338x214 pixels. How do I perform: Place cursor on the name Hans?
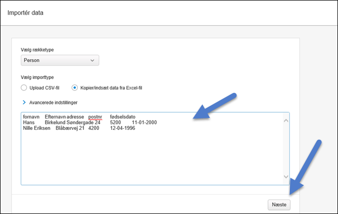[x=29, y=123]
